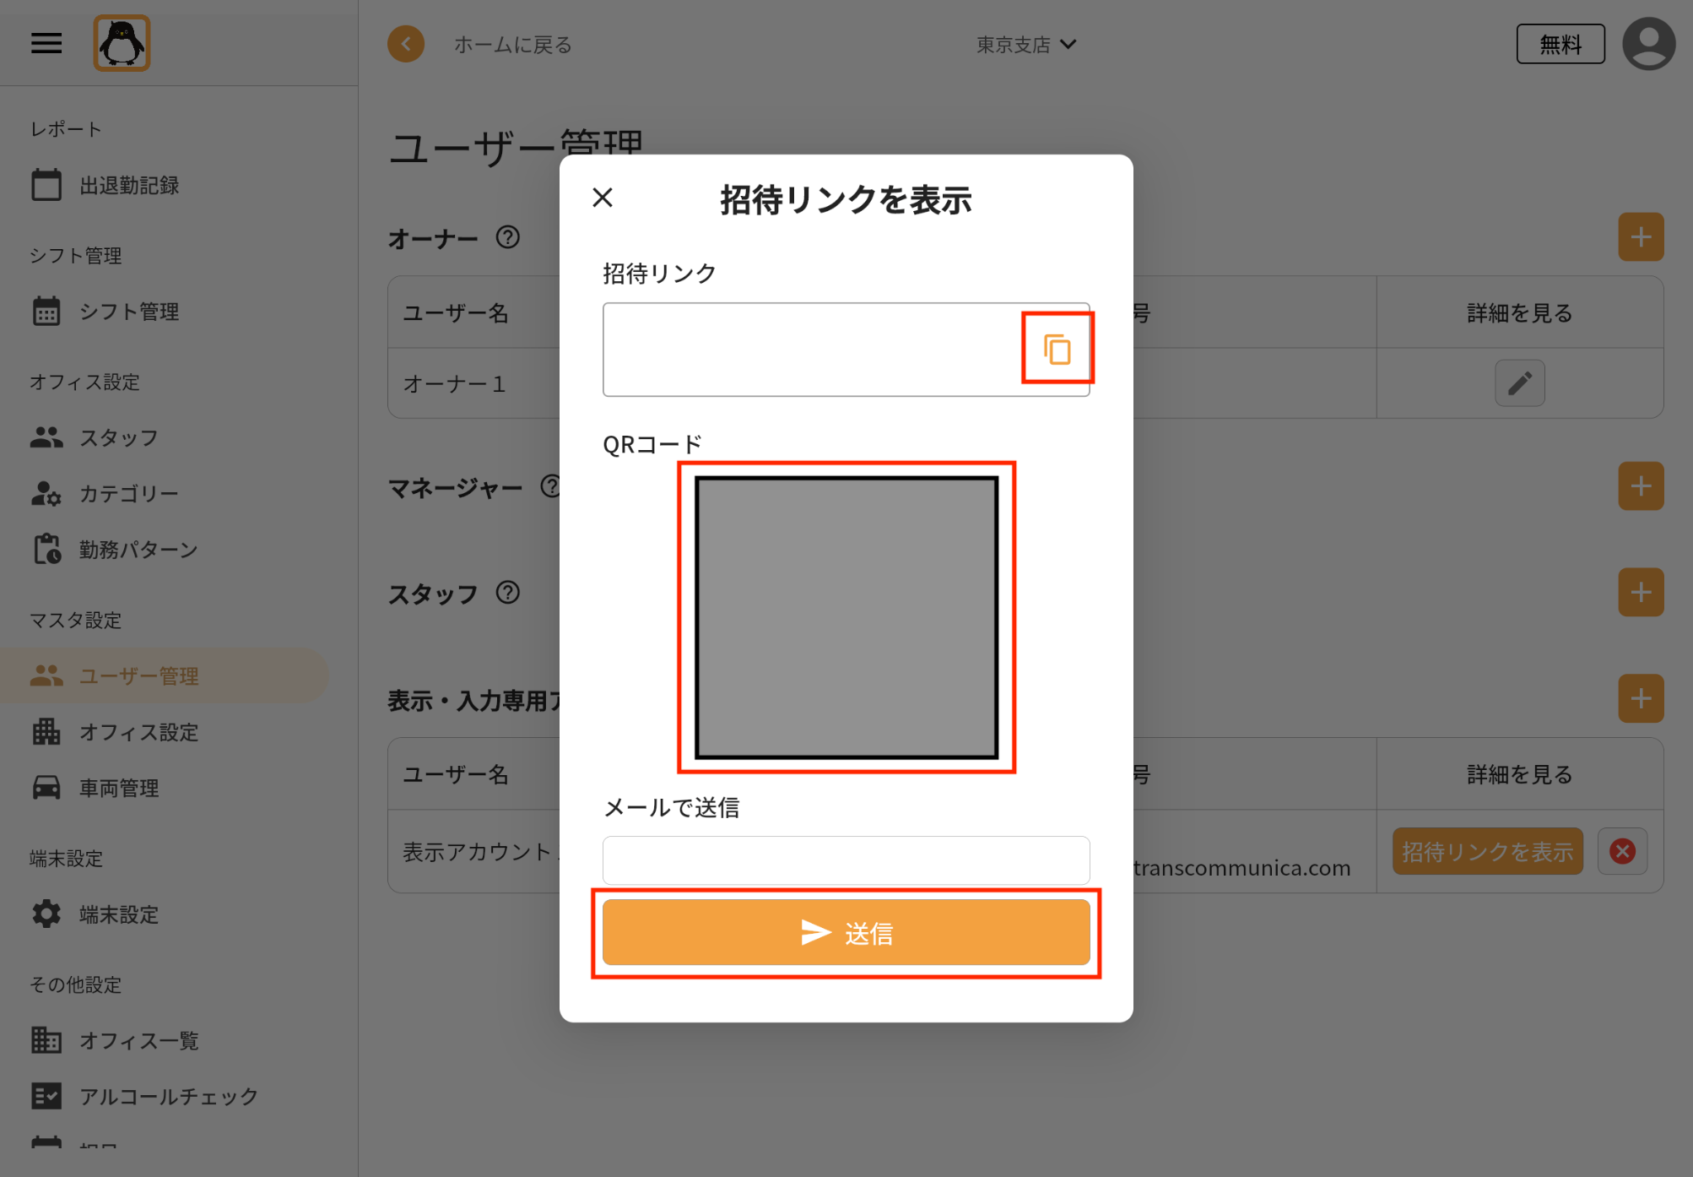Click the メールで送信 email input field

click(846, 860)
